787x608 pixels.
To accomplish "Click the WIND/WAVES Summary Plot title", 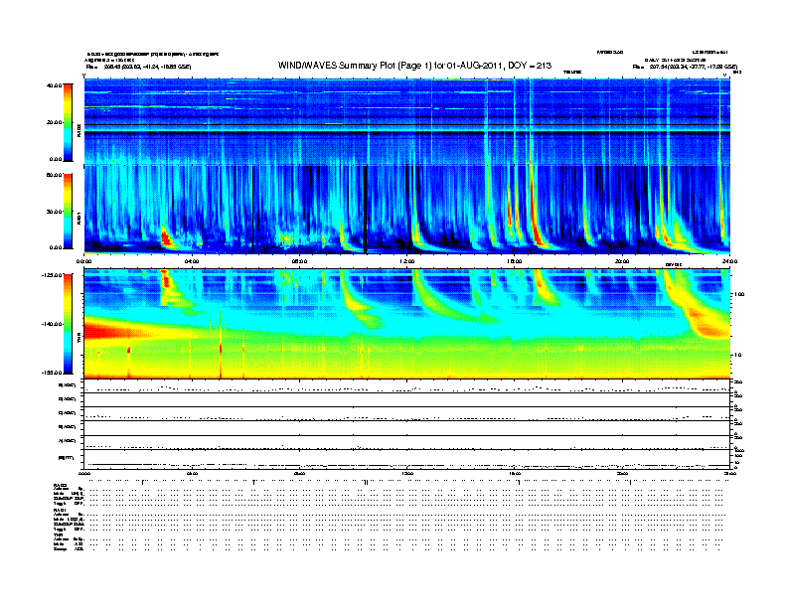I will tap(414, 66).
